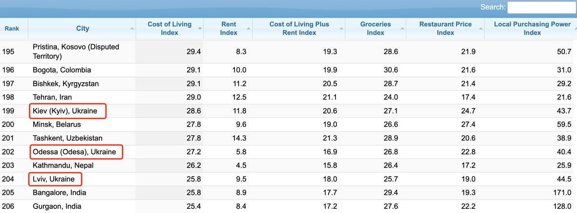The width and height of the screenshot is (577, 213).
Task: Select the Bogota, Colombia row
Action: click(x=62, y=70)
